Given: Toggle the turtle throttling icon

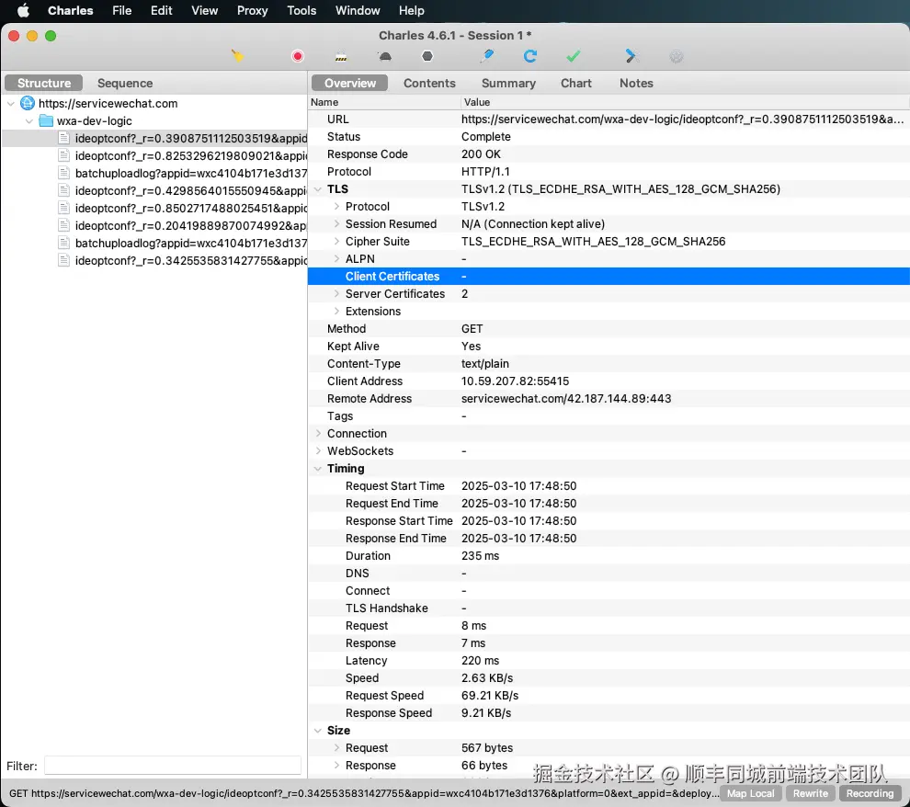Looking at the screenshot, I should [x=385, y=56].
